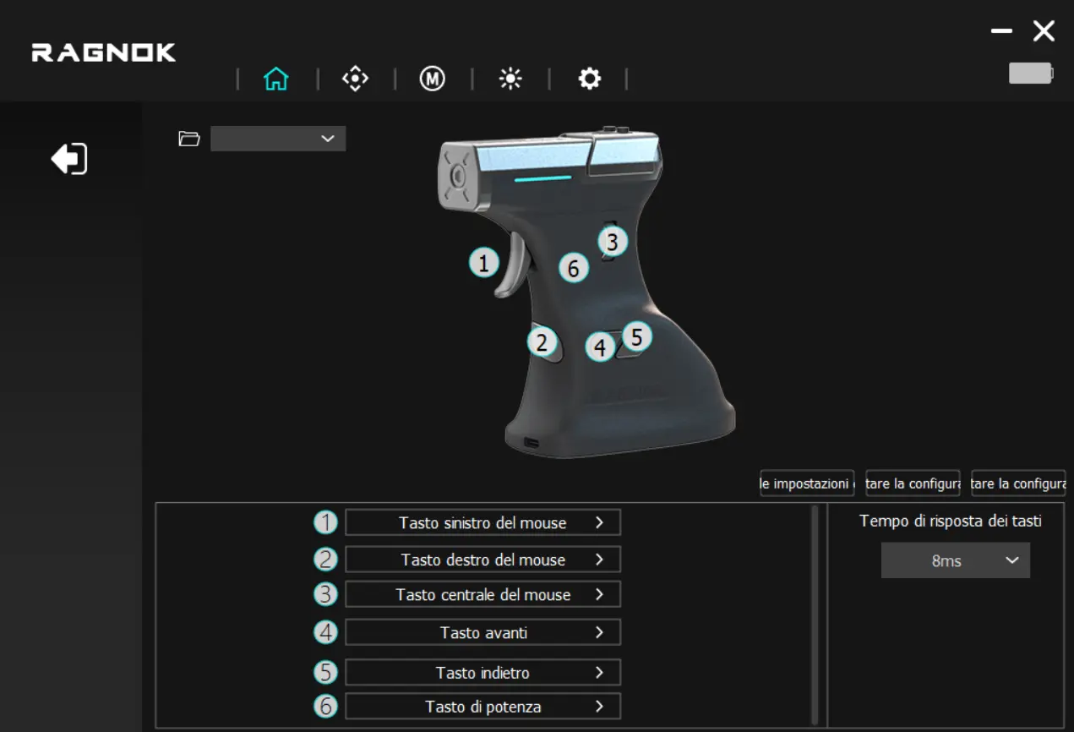
Task: Open the profile selection dropdown
Action: 278,139
